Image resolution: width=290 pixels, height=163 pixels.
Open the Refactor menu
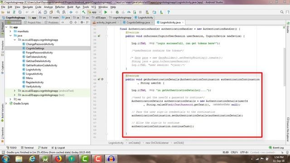click(60, 7)
